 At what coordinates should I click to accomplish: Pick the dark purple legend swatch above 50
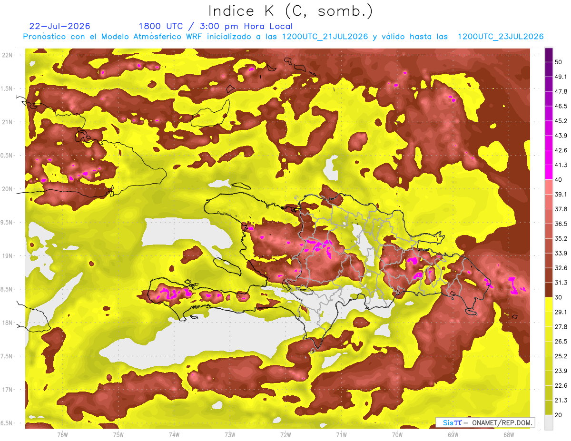pos(549,55)
